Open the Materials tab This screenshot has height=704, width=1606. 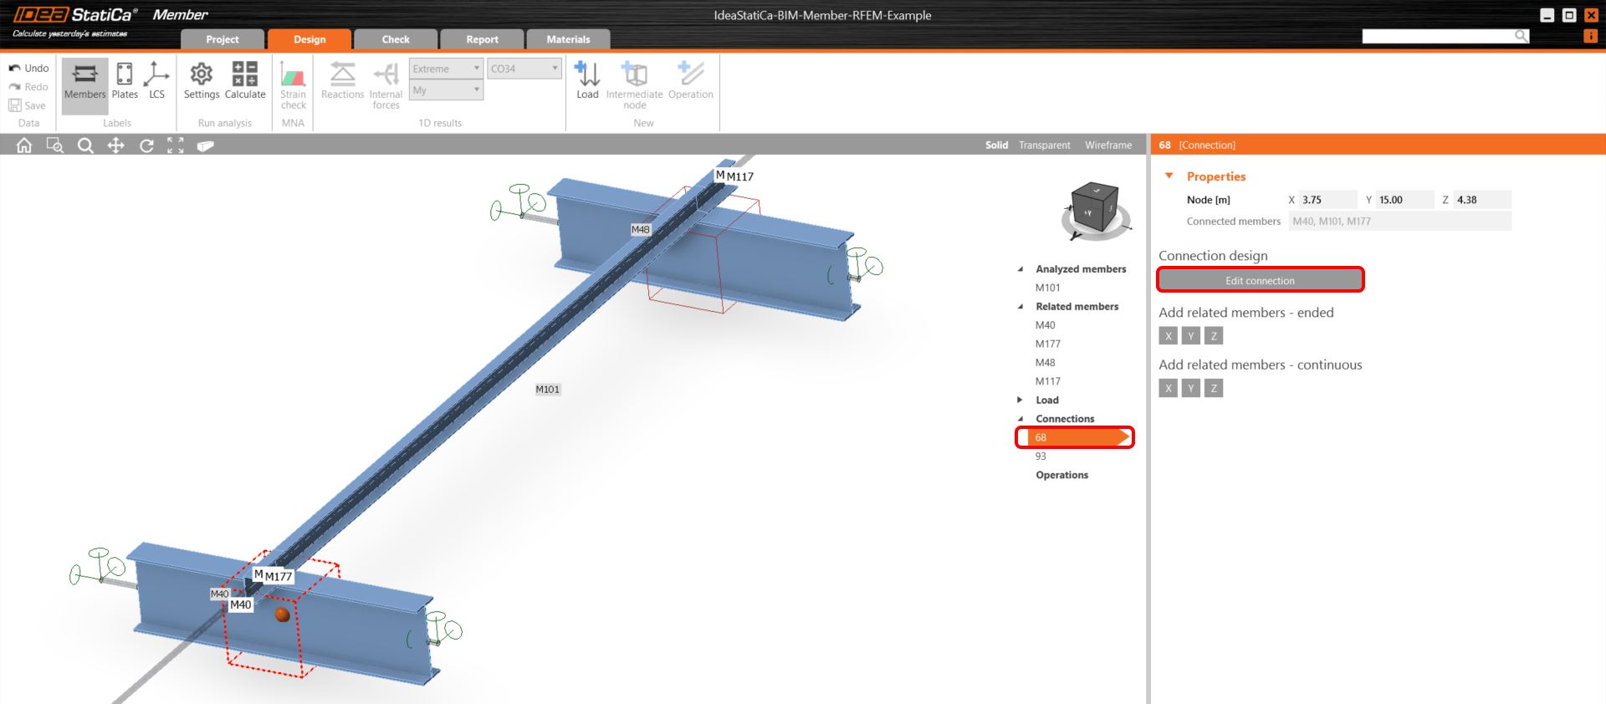(568, 39)
